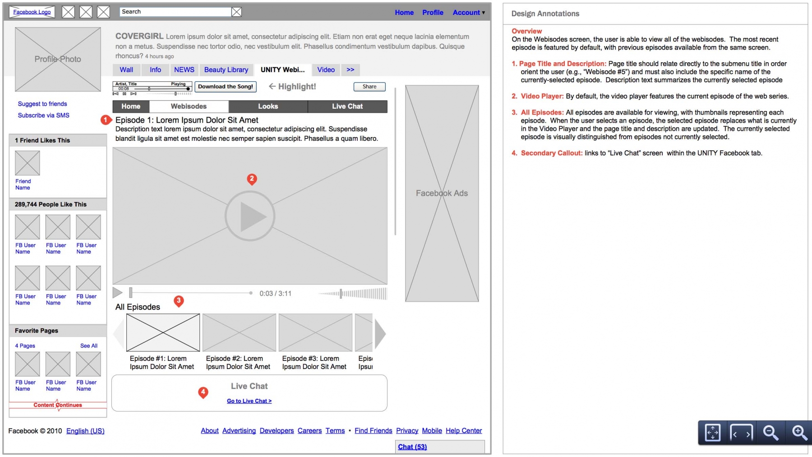
Task: Change language via English (US) link
Action: click(x=85, y=431)
